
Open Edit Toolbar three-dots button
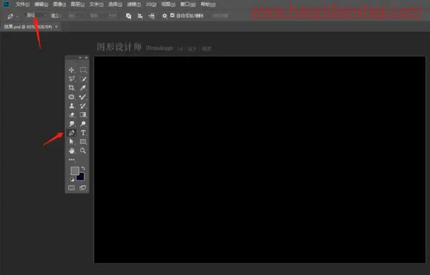pyautogui.click(x=71, y=160)
